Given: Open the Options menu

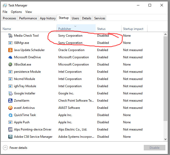Looking at the screenshot, I should (x=16, y=12).
